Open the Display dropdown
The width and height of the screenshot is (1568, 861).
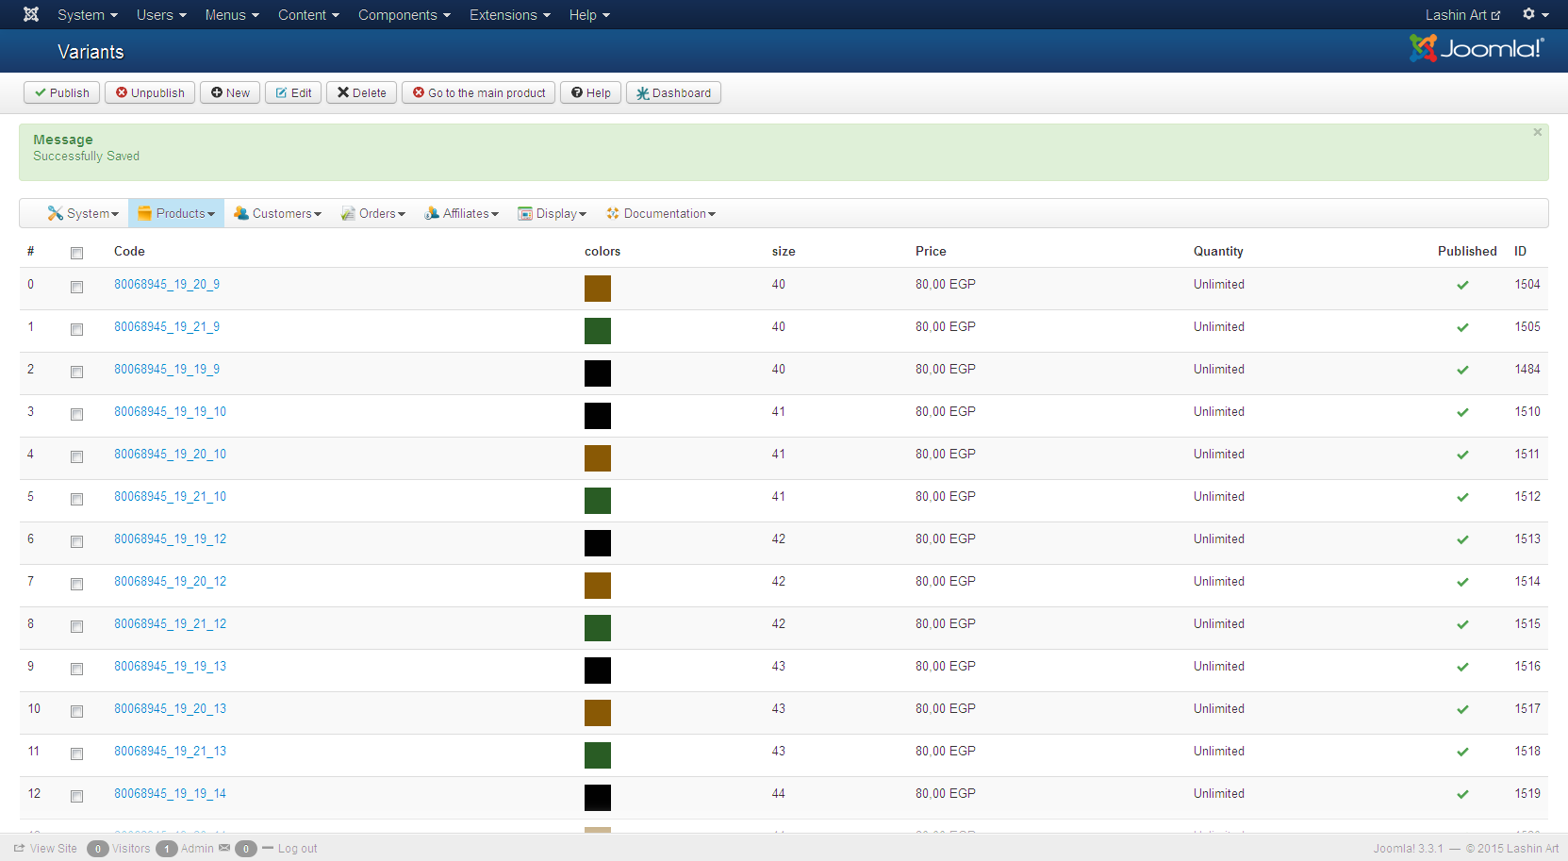[552, 213]
